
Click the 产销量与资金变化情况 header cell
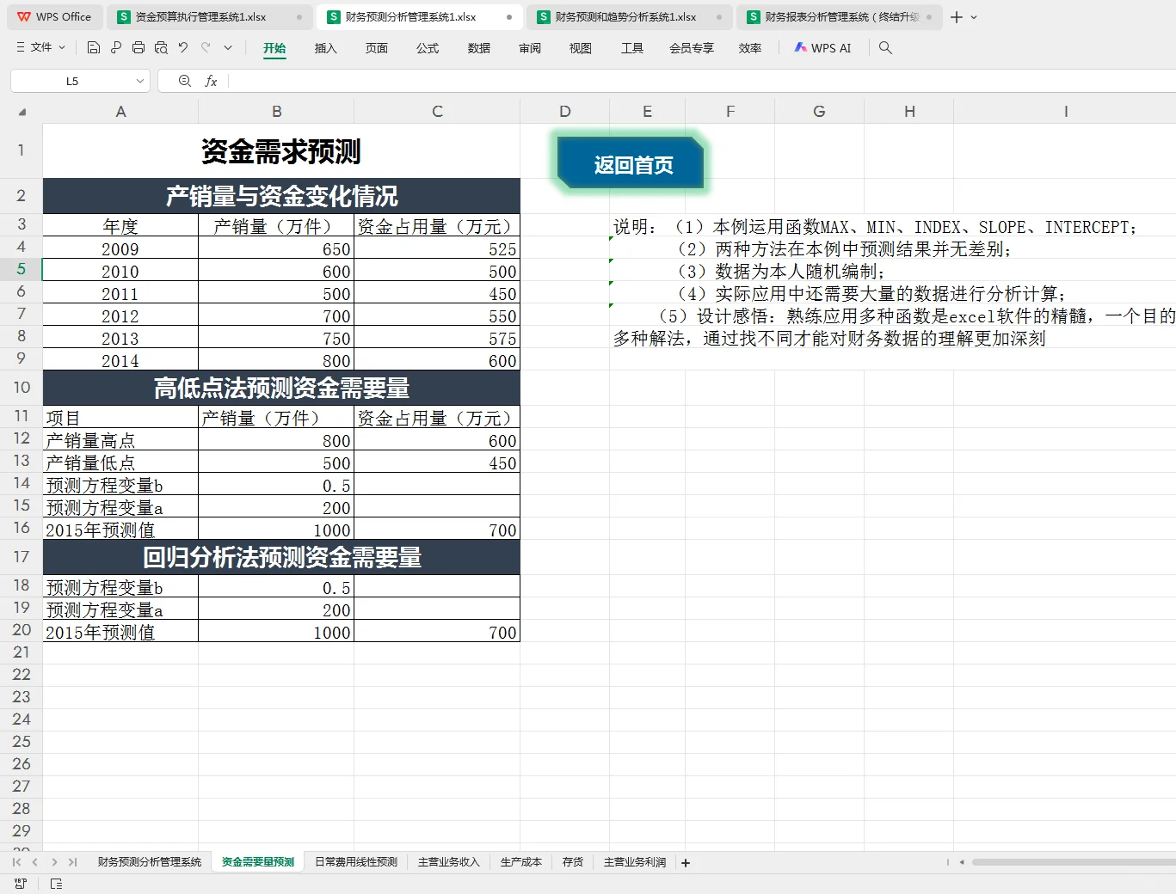281,196
